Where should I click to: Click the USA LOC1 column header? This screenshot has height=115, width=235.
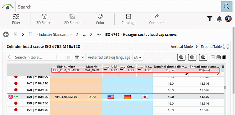coord(111,68)
